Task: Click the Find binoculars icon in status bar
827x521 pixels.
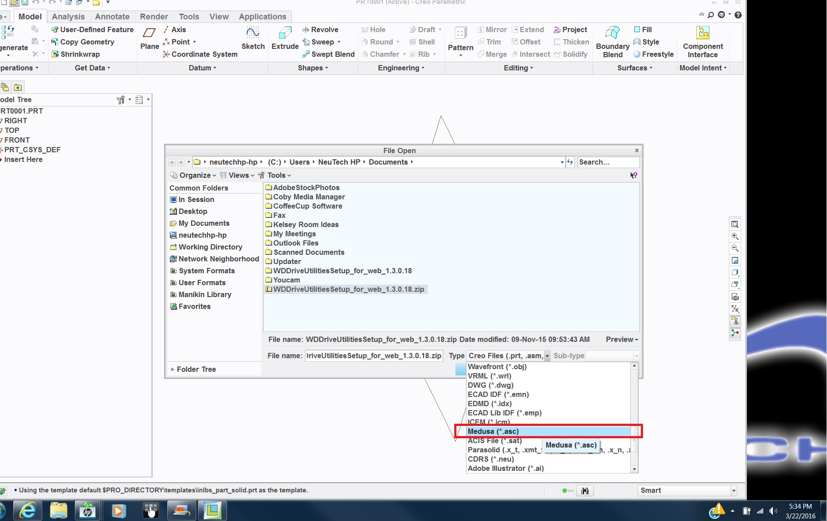Action: (585, 491)
